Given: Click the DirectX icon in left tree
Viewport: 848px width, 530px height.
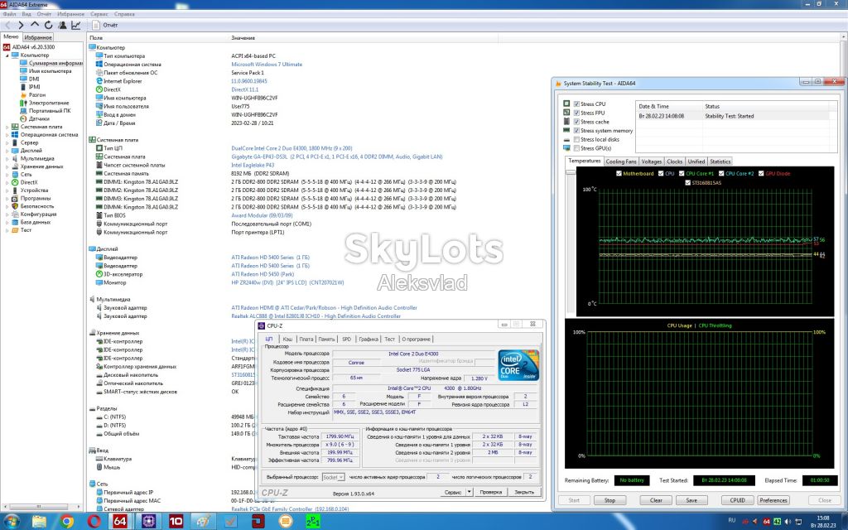Looking at the screenshot, I should 15,182.
